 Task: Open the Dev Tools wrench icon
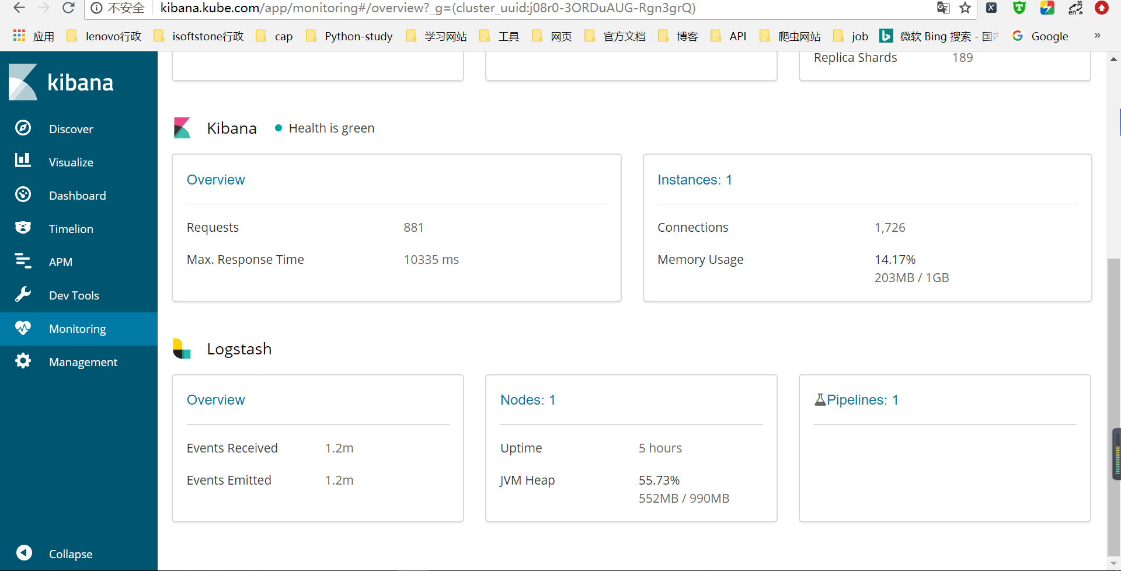tap(23, 294)
